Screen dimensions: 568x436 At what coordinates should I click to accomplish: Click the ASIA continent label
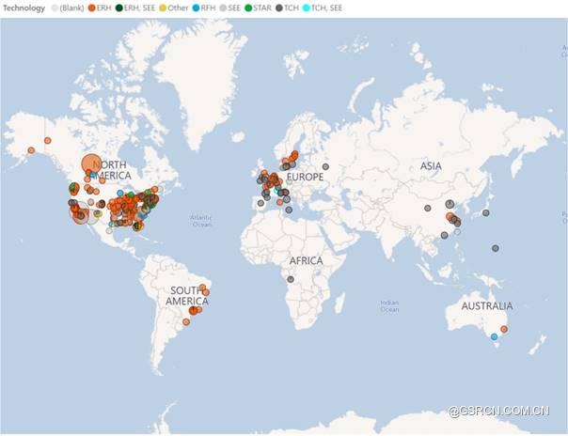click(431, 166)
